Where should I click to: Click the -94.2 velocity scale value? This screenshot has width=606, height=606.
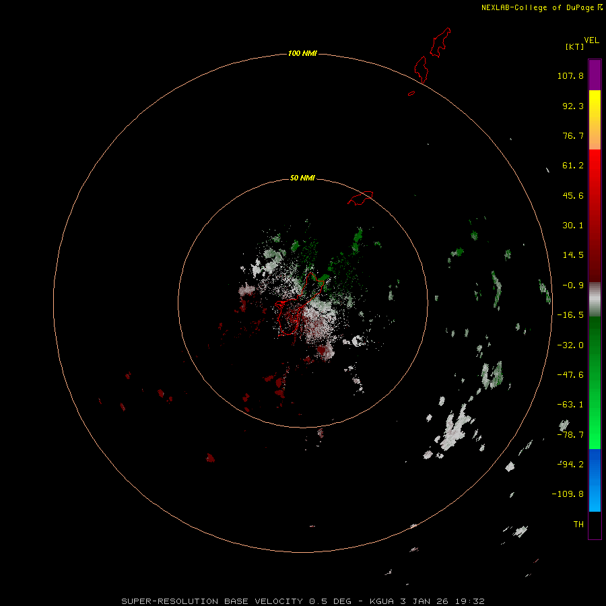(x=570, y=464)
